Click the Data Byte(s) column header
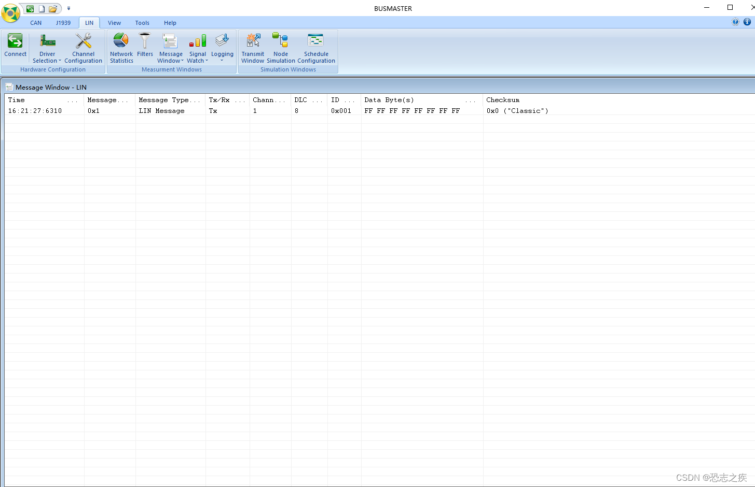 (x=422, y=100)
